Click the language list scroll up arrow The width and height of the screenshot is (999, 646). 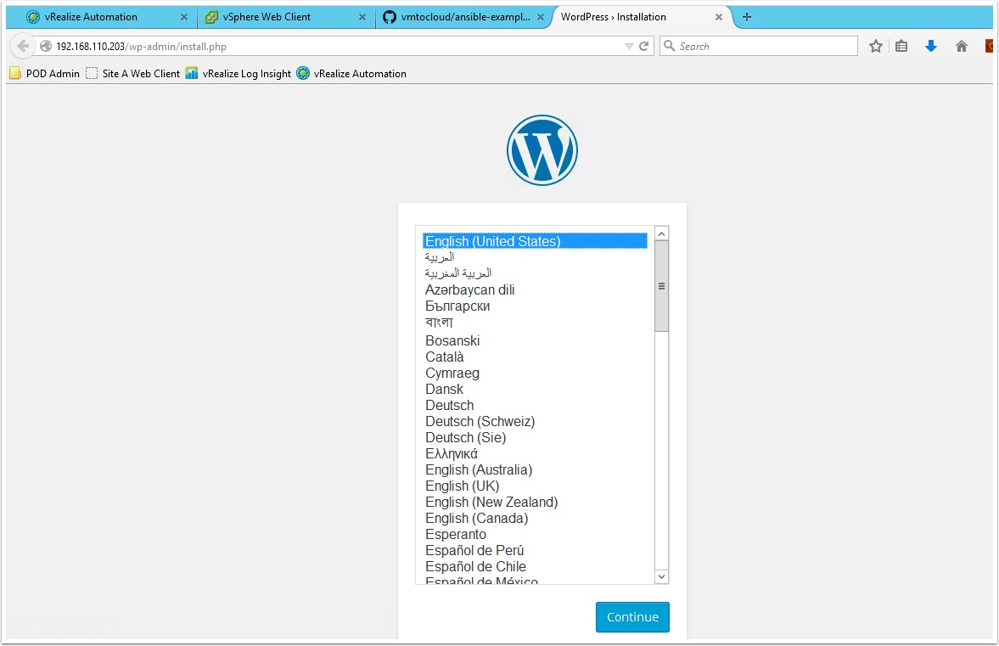[x=661, y=233]
